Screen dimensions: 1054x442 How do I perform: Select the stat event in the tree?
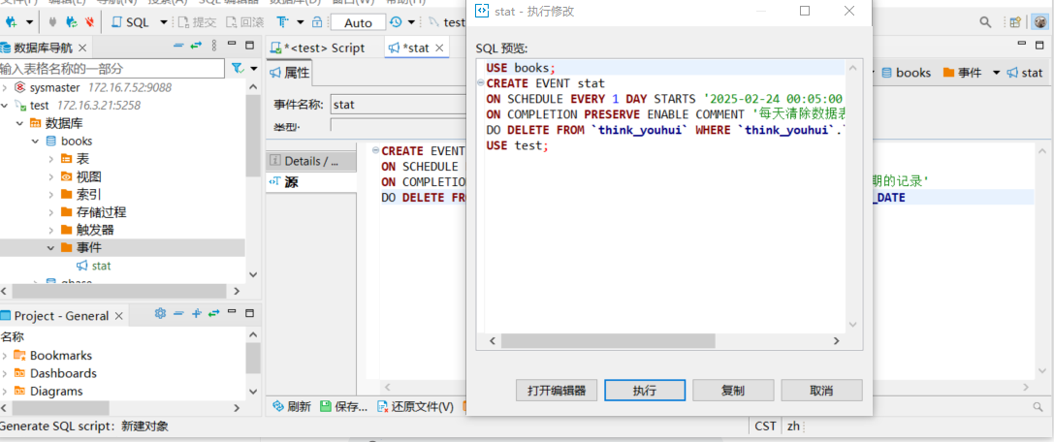101,266
